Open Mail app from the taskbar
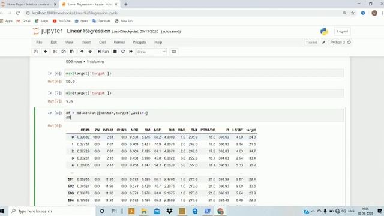This screenshot has width=384, height=216. pyautogui.click(x=157, y=211)
